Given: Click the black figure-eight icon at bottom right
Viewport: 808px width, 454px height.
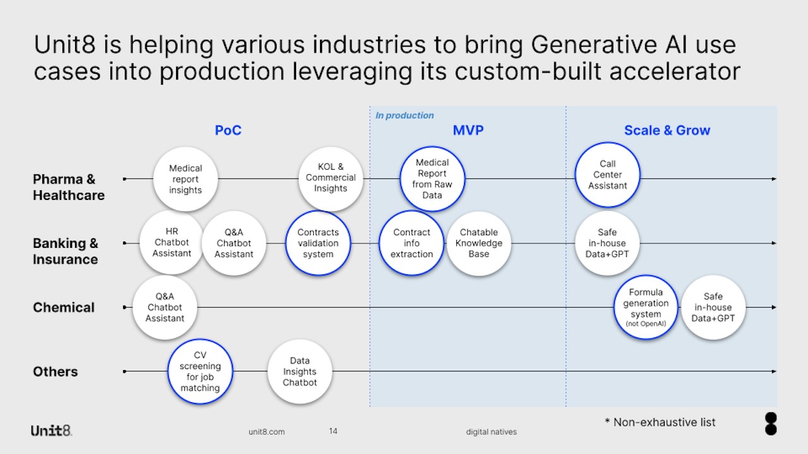Looking at the screenshot, I should [x=771, y=424].
